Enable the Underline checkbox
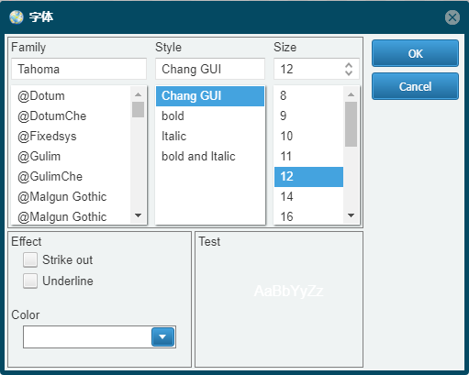The height and width of the screenshot is (375, 469). pos(30,281)
